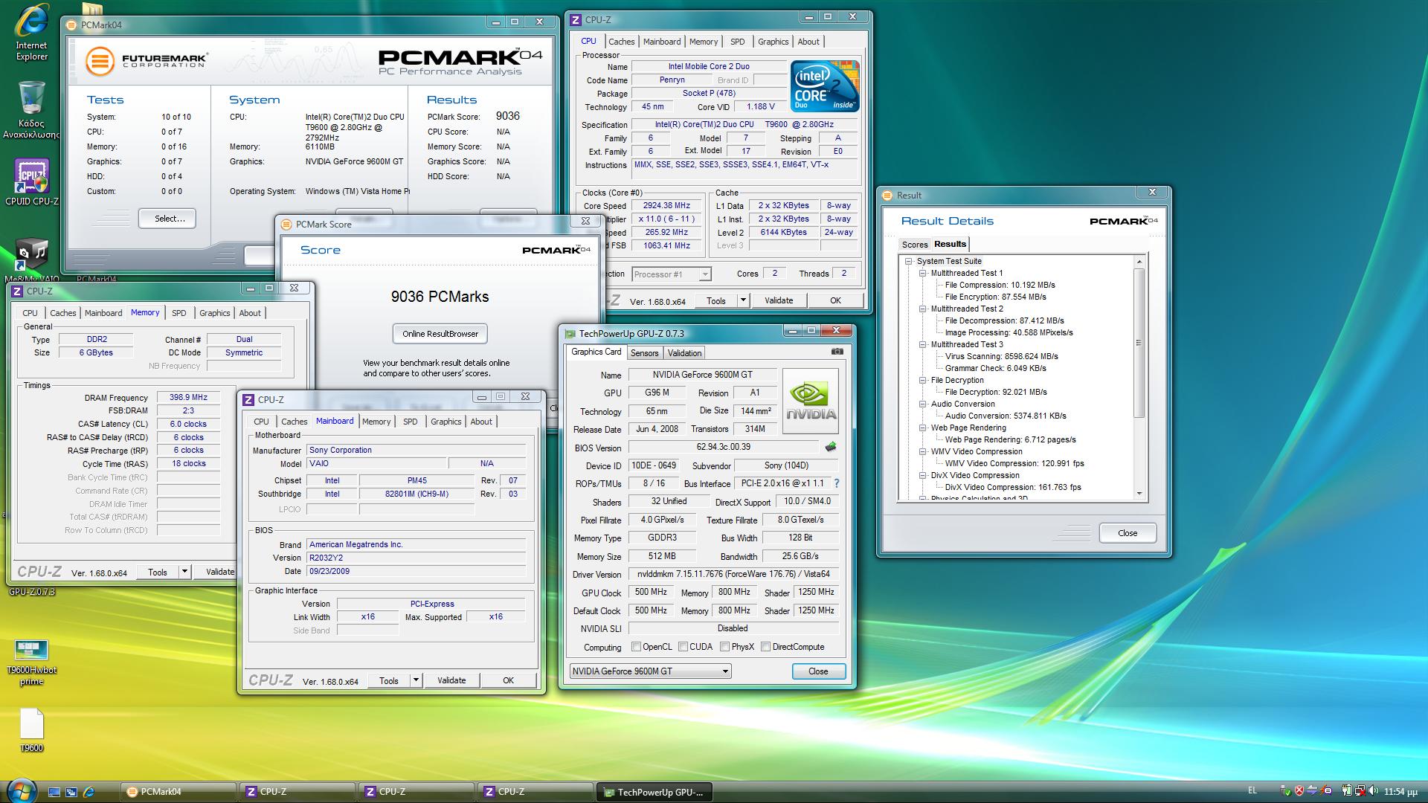Screen dimensions: 1428x803
Task: Click the Close button in GPU-Z
Action: (x=818, y=671)
